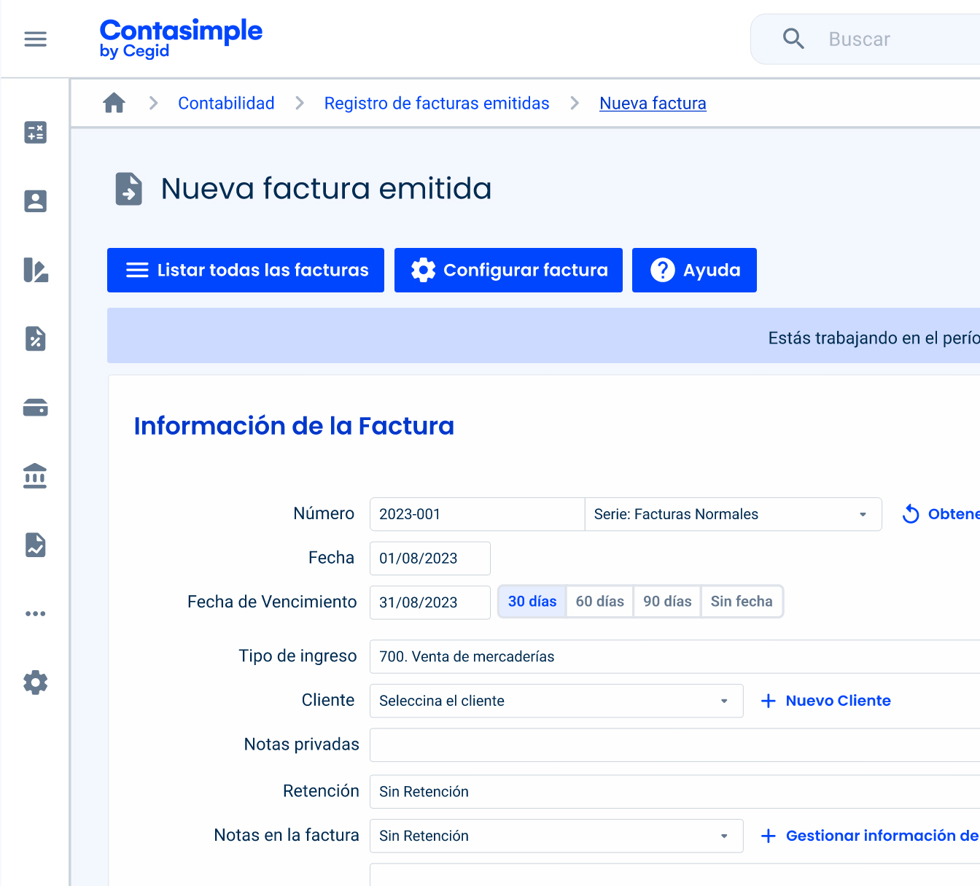This screenshot has height=886, width=980.
Task: Go to home via breadcrumb house icon
Action: point(114,103)
